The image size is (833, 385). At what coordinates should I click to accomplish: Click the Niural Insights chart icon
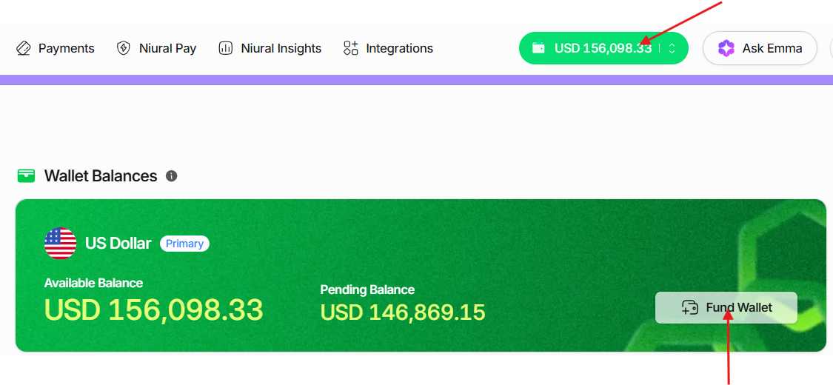[225, 48]
